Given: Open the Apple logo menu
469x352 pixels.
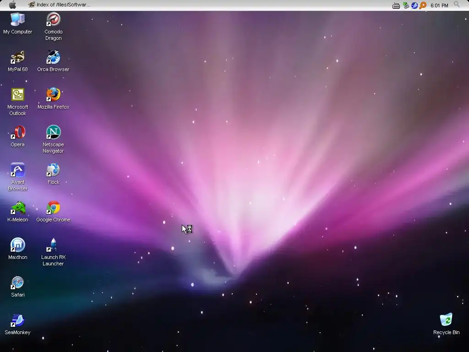Looking at the screenshot, I should click(x=12, y=5).
